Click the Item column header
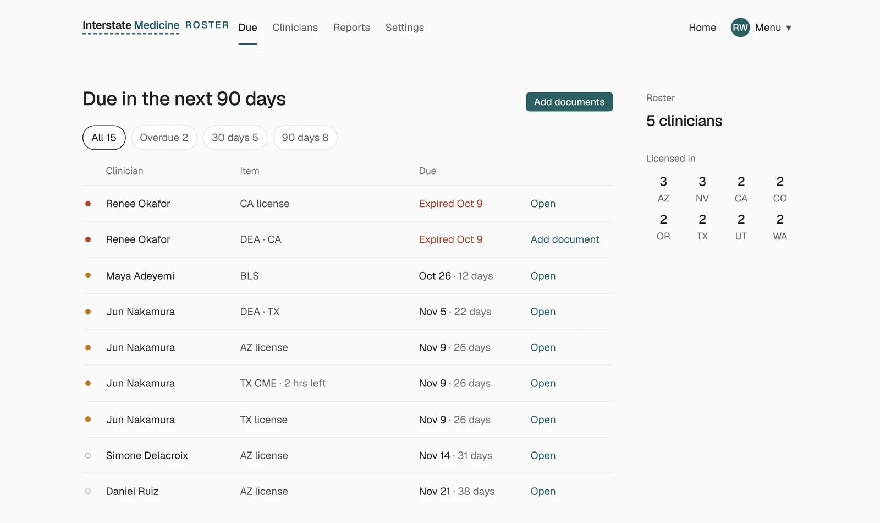 click(249, 171)
